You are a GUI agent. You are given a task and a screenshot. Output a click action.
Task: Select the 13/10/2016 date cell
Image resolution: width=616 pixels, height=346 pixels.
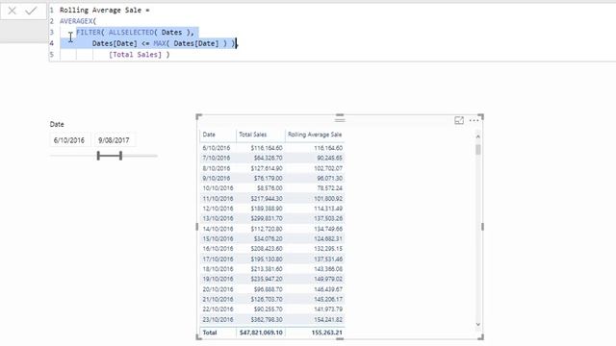218,218
